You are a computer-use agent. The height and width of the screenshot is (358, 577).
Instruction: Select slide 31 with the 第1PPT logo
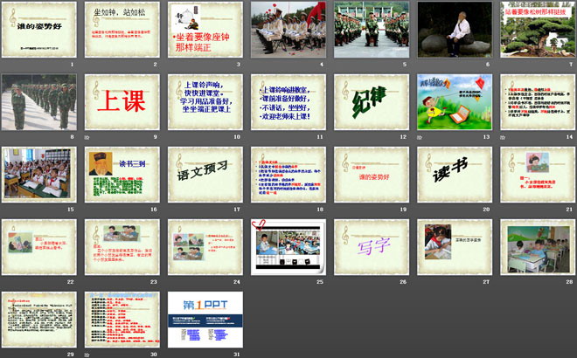coord(205,320)
